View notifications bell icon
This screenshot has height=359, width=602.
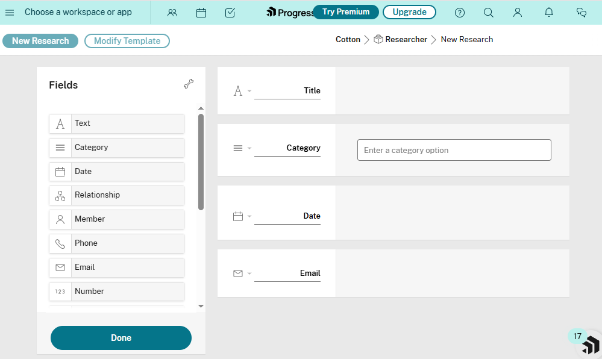(549, 13)
